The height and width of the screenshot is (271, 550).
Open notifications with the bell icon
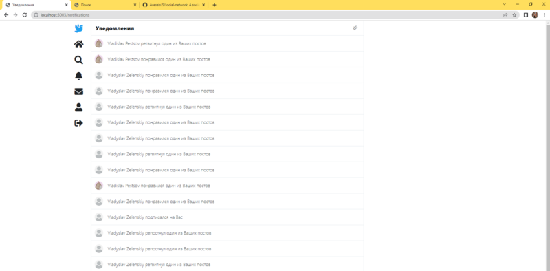coord(79,76)
